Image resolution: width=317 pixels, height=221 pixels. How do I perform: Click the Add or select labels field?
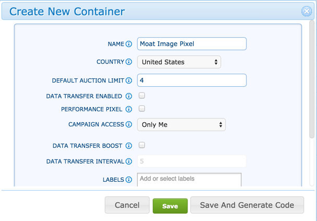(x=189, y=179)
